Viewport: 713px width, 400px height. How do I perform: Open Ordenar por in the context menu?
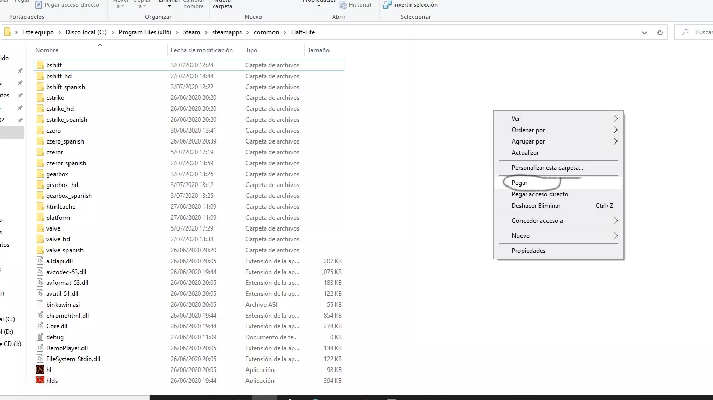pyautogui.click(x=559, y=130)
